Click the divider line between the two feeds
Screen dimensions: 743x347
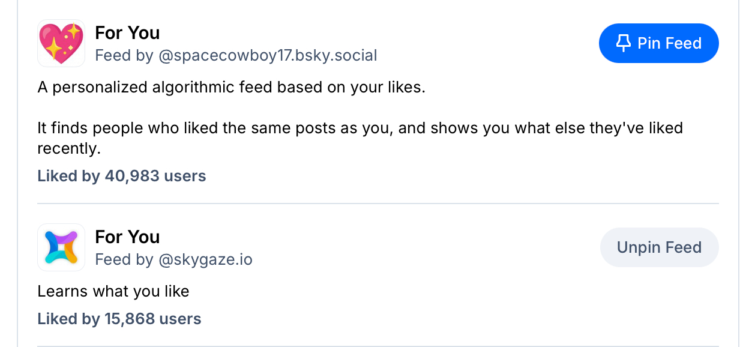click(378, 204)
